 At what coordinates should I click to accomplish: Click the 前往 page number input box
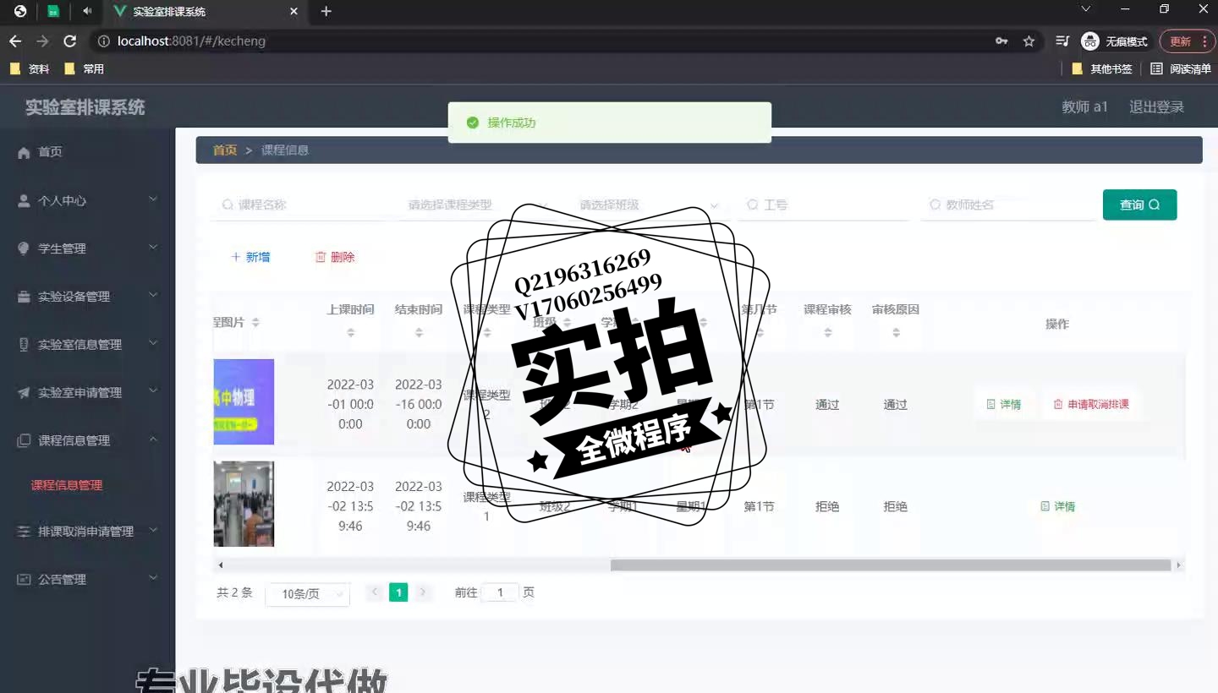click(x=500, y=592)
